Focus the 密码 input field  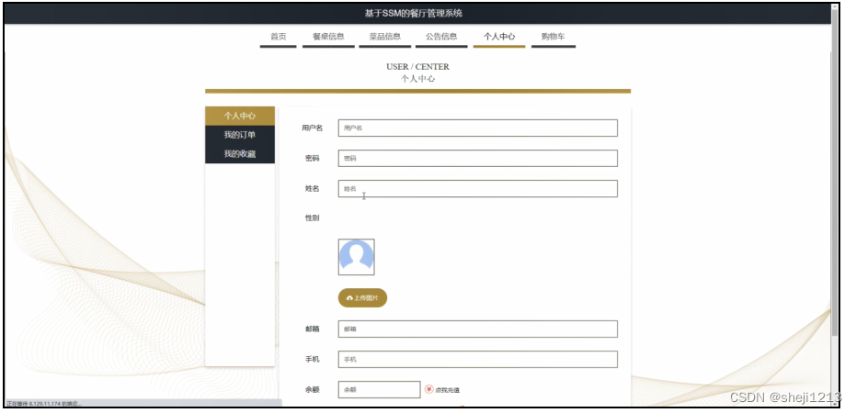pos(478,159)
